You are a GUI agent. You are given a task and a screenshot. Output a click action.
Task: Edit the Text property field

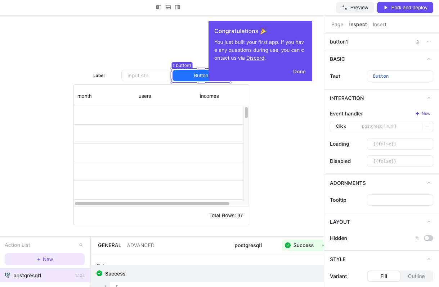(x=400, y=76)
